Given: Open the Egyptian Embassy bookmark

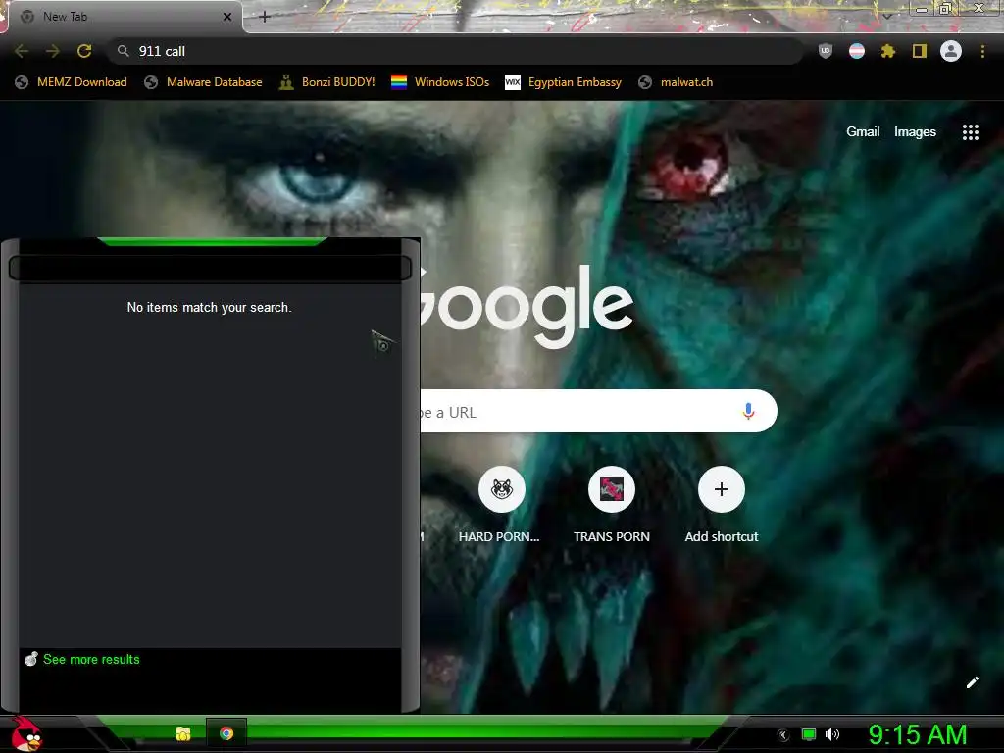Looking at the screenshot, I should pyautogui.click(x=564, y=82).
